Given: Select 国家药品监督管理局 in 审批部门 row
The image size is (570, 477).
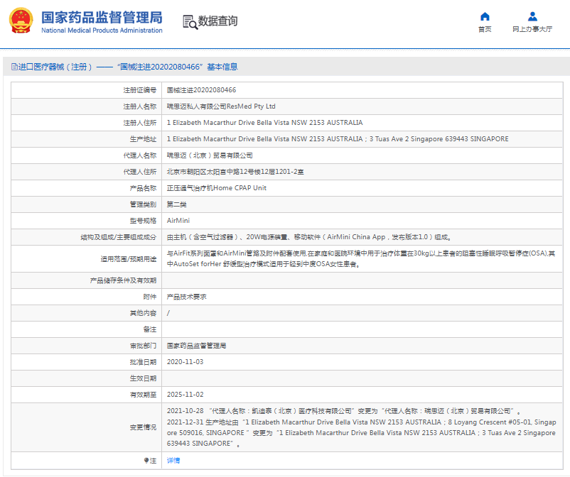Looking at the screenshot, I should (196, 346).
